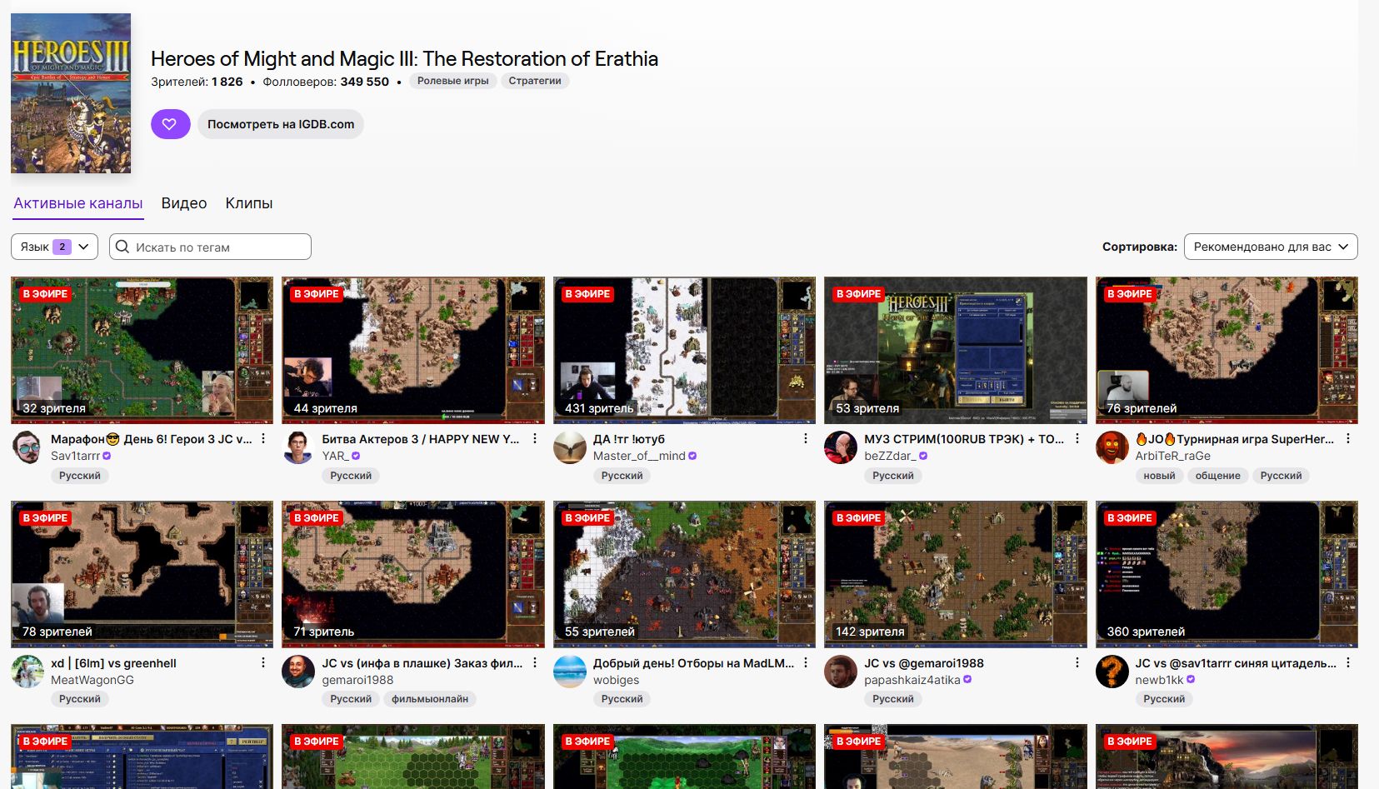Open options menu for Sav1tarrr stream
1379x789 pixels.
click(263, 438)
